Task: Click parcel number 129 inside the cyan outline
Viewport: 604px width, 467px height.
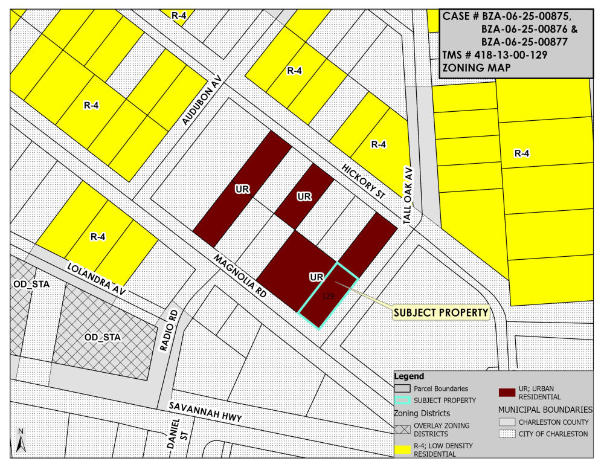Action: coord(328,296)
